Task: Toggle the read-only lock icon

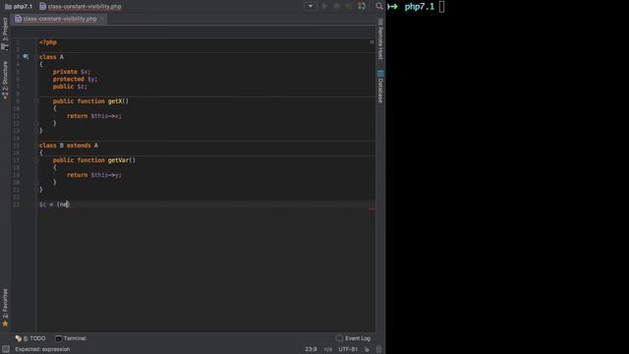Action: point(367,349)
